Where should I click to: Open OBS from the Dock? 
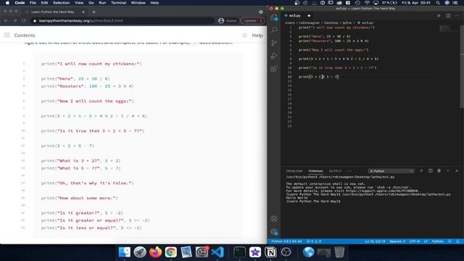point(286,252)
